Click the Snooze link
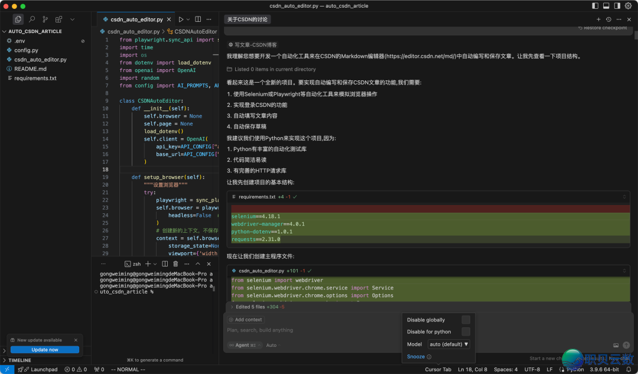 (x=415, y=357)
